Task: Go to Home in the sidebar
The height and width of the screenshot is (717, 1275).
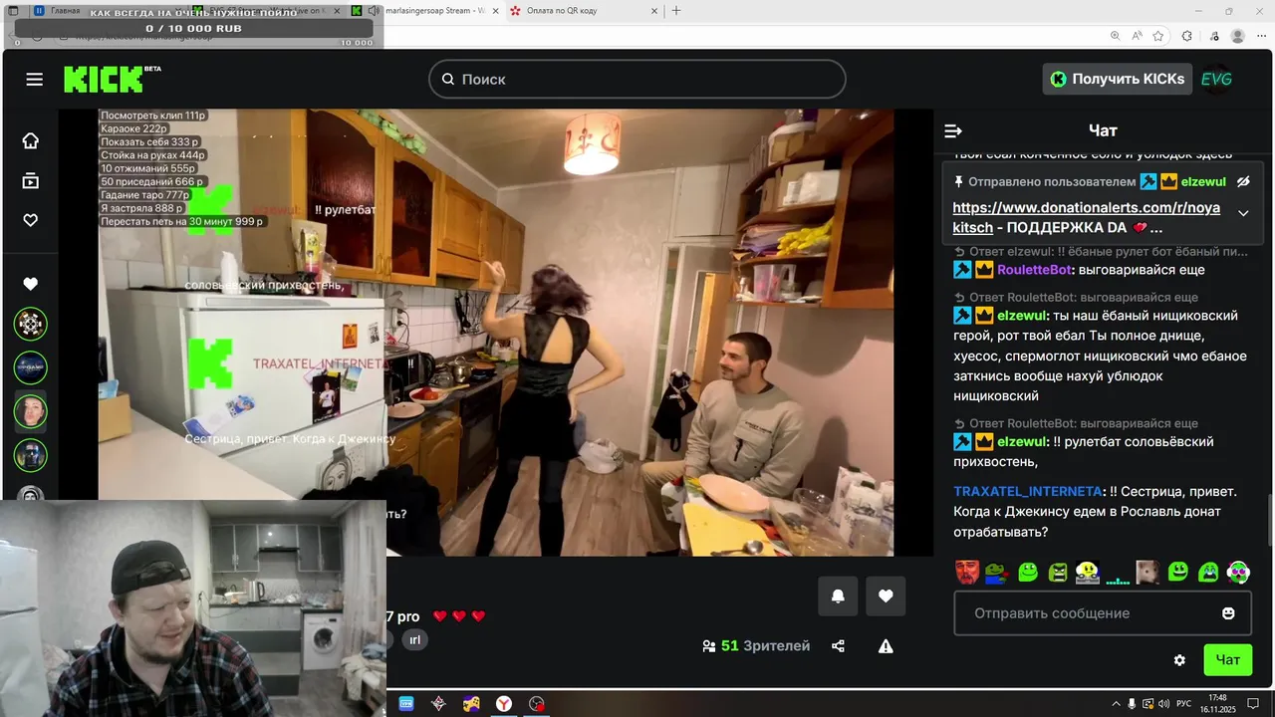Action: (31, 140)
